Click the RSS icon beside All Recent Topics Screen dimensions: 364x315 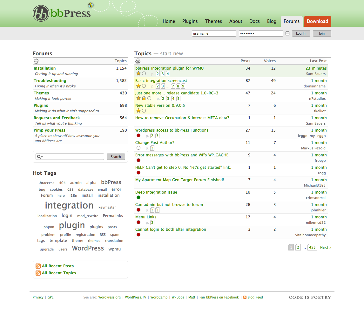click(38, 273)
